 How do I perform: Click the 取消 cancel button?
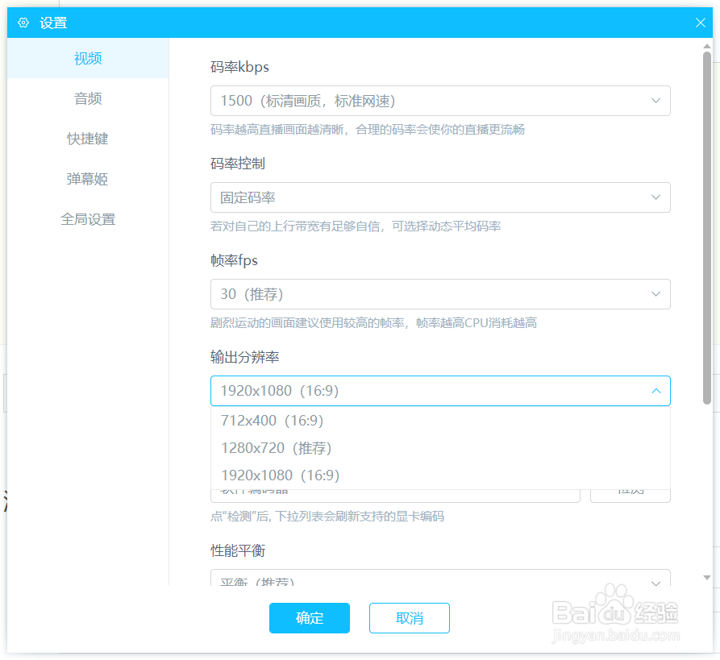(x=410, y=618)
